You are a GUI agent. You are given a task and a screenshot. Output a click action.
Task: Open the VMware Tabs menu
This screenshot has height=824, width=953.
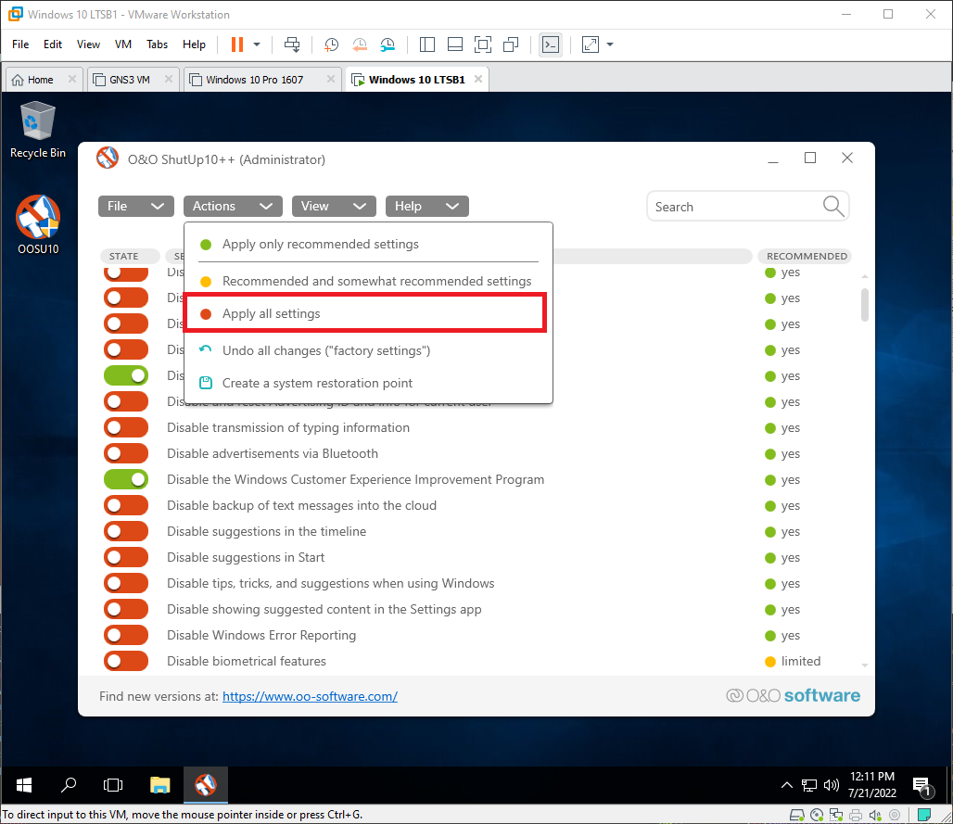157,44
